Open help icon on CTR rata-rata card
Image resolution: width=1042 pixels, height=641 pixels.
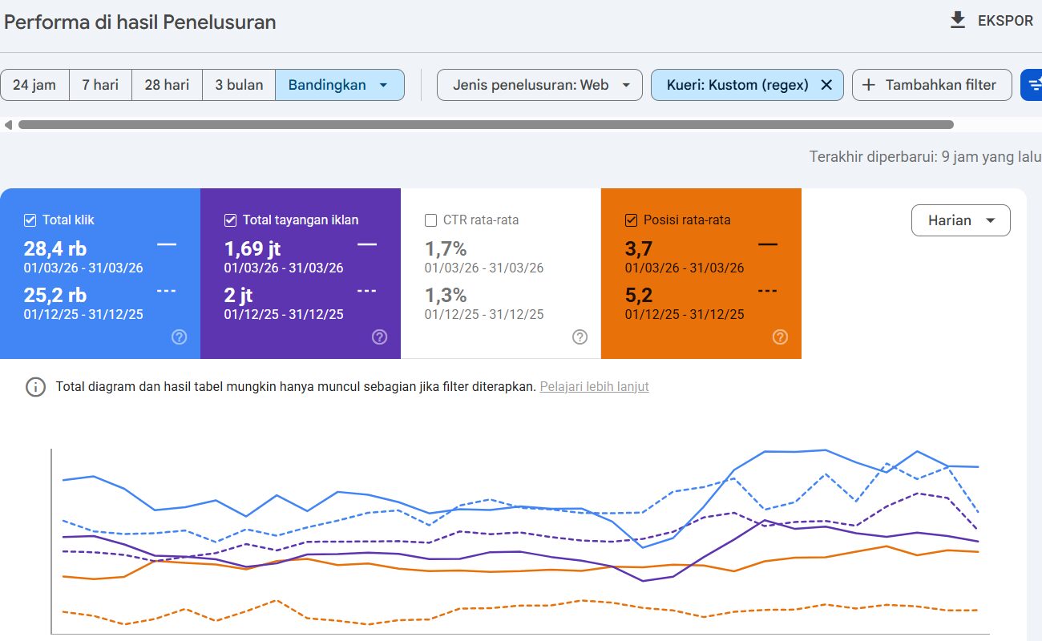click(x=580, y=337)
